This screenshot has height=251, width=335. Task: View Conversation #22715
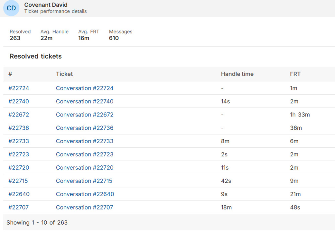coord(84,181)
